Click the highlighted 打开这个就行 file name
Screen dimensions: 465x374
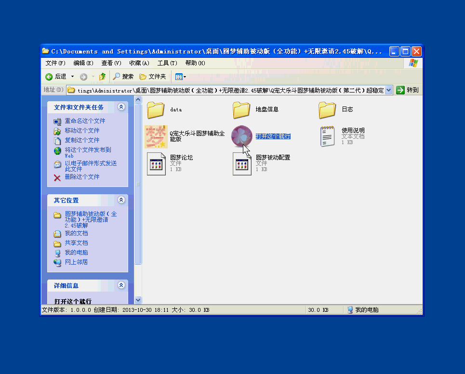click(273, 136)
